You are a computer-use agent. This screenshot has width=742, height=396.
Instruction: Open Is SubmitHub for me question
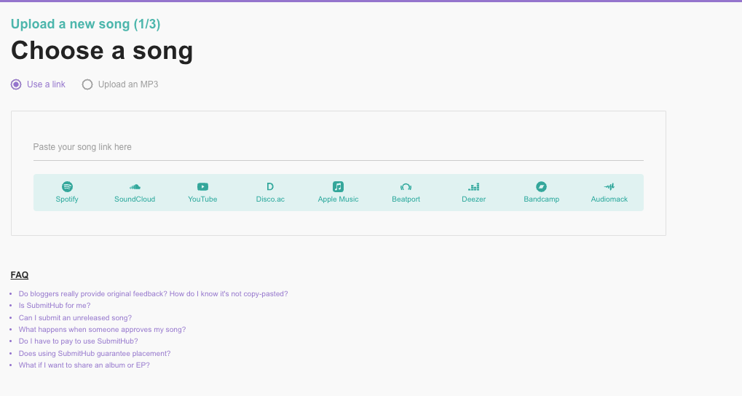coord(55,306)
